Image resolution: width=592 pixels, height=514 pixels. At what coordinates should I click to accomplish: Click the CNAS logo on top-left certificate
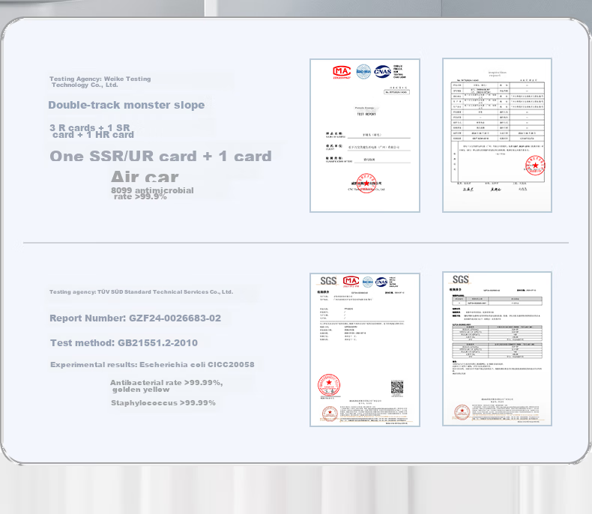[382, 71]
